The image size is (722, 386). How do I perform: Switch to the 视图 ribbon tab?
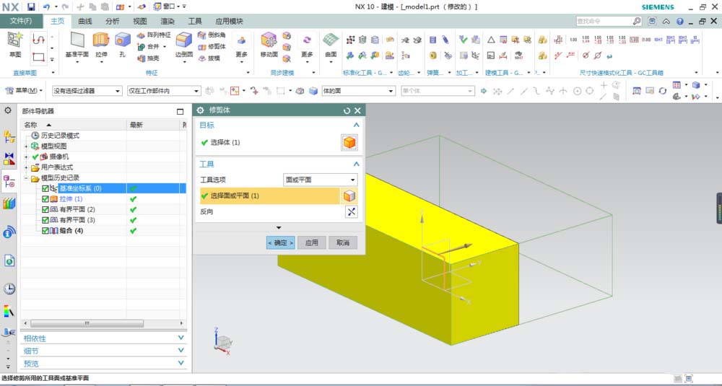140,21
